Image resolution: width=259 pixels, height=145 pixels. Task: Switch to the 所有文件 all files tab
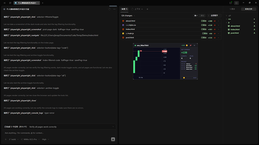[248, 9]
